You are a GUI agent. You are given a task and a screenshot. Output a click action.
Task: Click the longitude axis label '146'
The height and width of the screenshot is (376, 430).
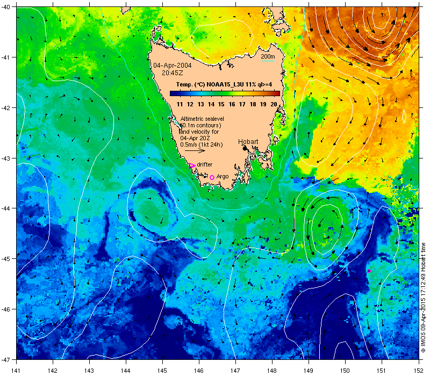[x=199, y=371]
